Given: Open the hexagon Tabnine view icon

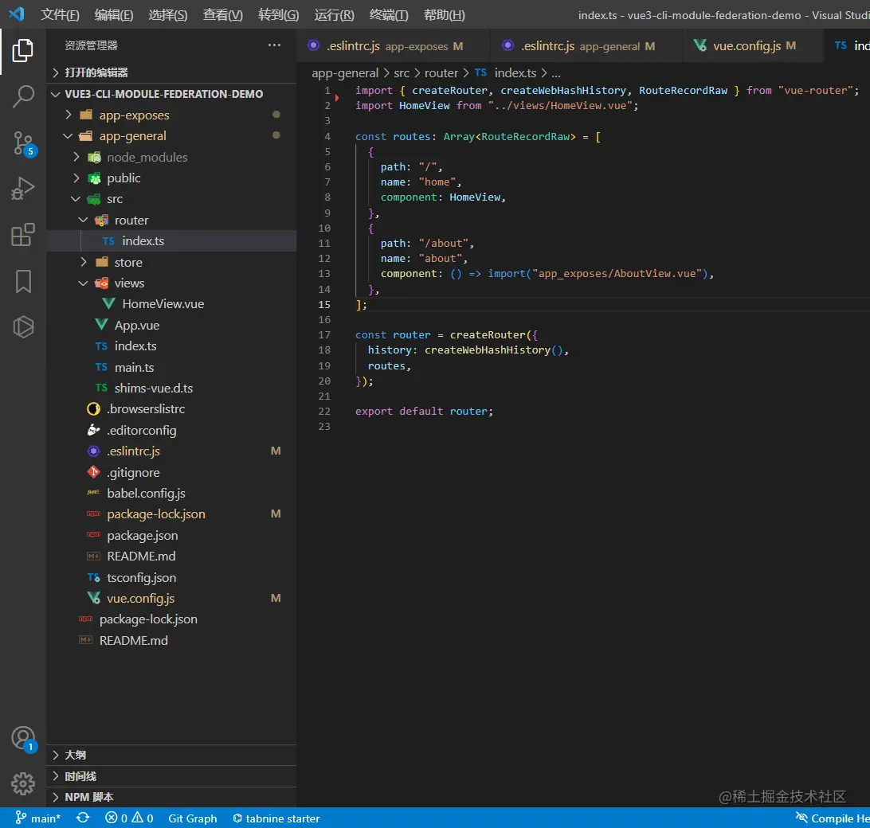Looking at the screenshot, I should tap(23, 326).
